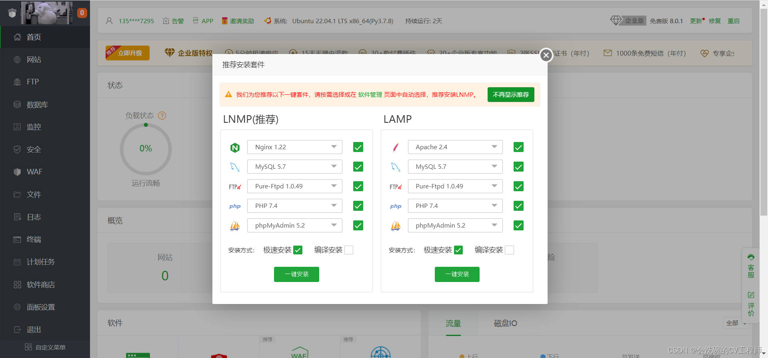Click the APP icon in header
768x358 pixels.
tap(196, 20)
